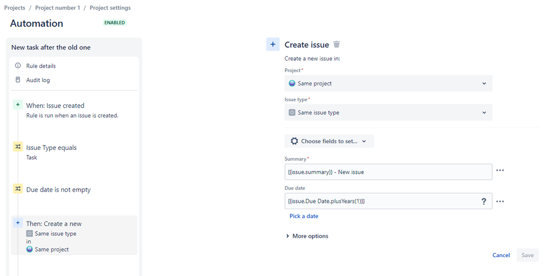Go to Project number 1 breadcrumb link
The height and width of the screenshot is (276, 555).
[58, 8]
